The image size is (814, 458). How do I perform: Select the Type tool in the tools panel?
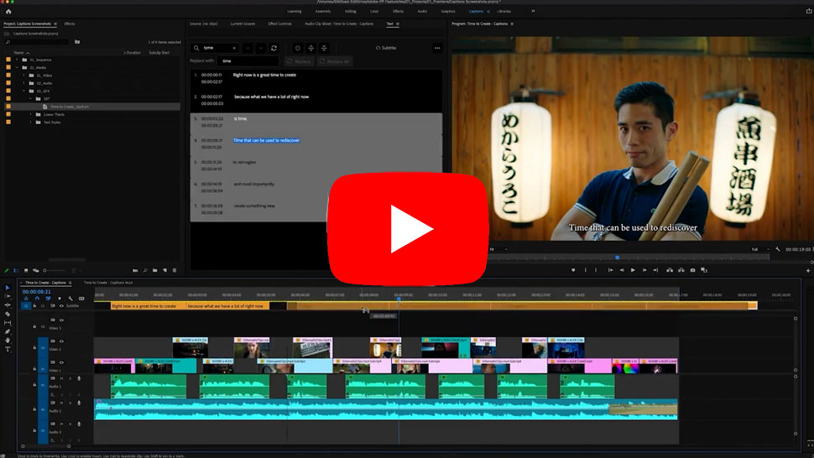click(8, 350)
